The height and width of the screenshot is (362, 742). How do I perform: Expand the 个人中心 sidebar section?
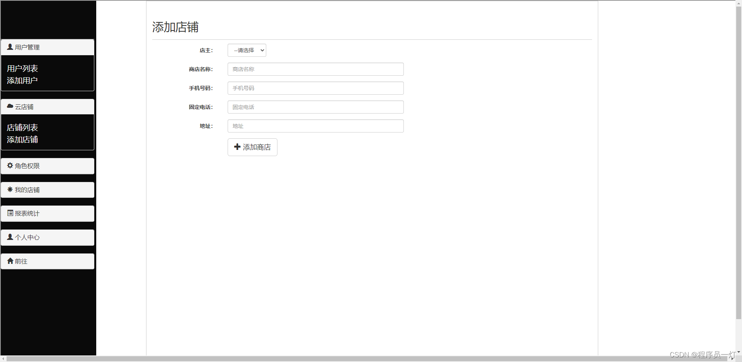click(48, 237)
